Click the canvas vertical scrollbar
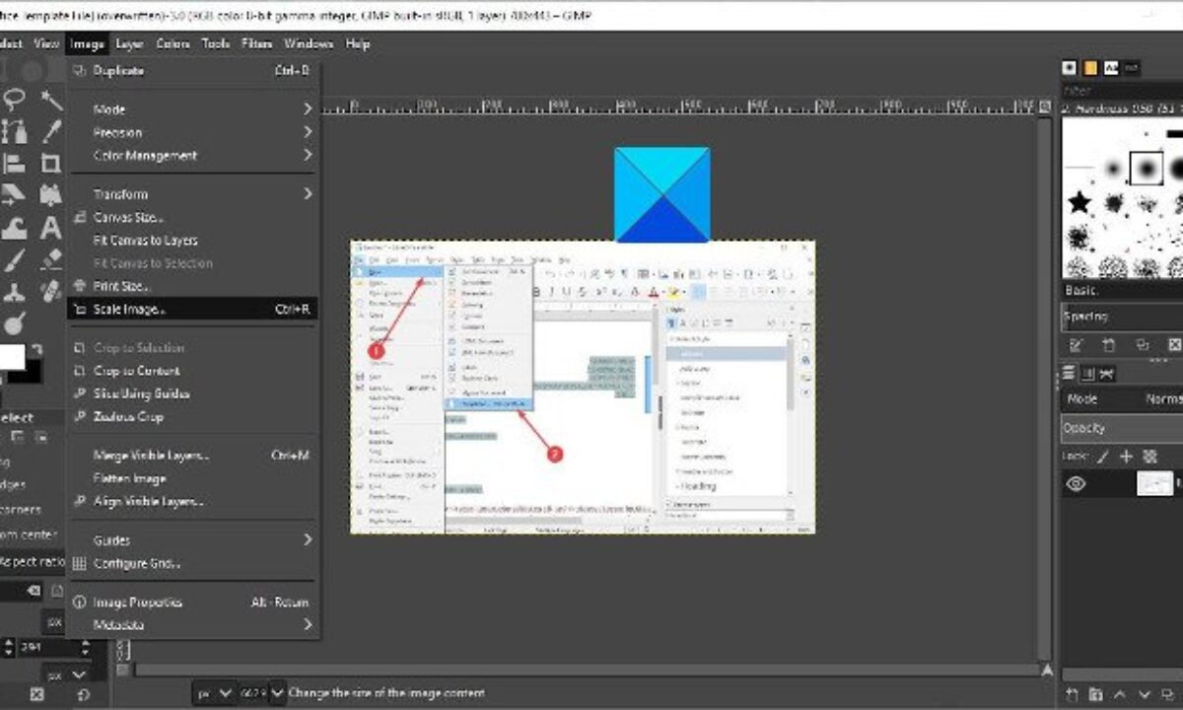 click(1047, 387)
